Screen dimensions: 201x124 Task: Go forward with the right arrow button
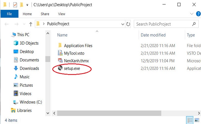tap(16, 24)
